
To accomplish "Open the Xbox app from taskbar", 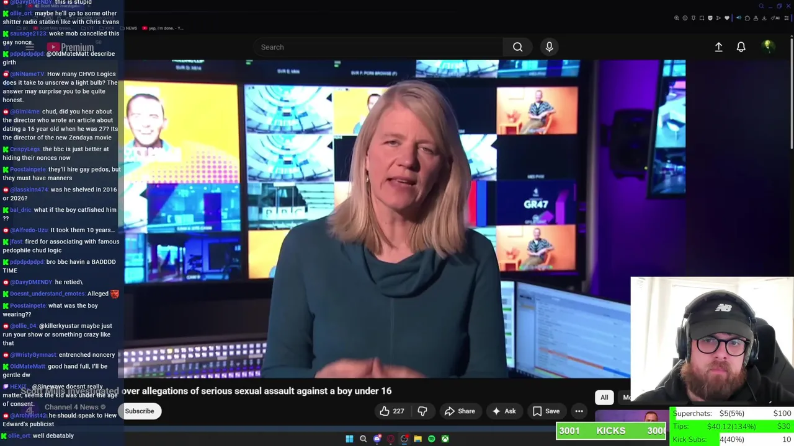I will tap(445, 439).
